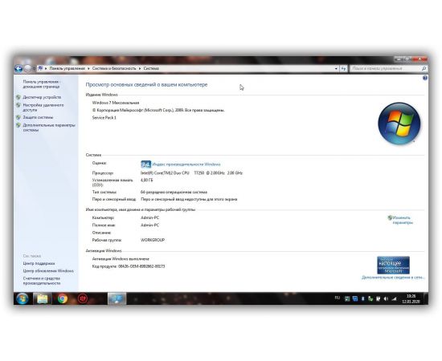
Task: Click 'Изменить параметры' link
Action: pyautogui.click(x=403, y=220)
